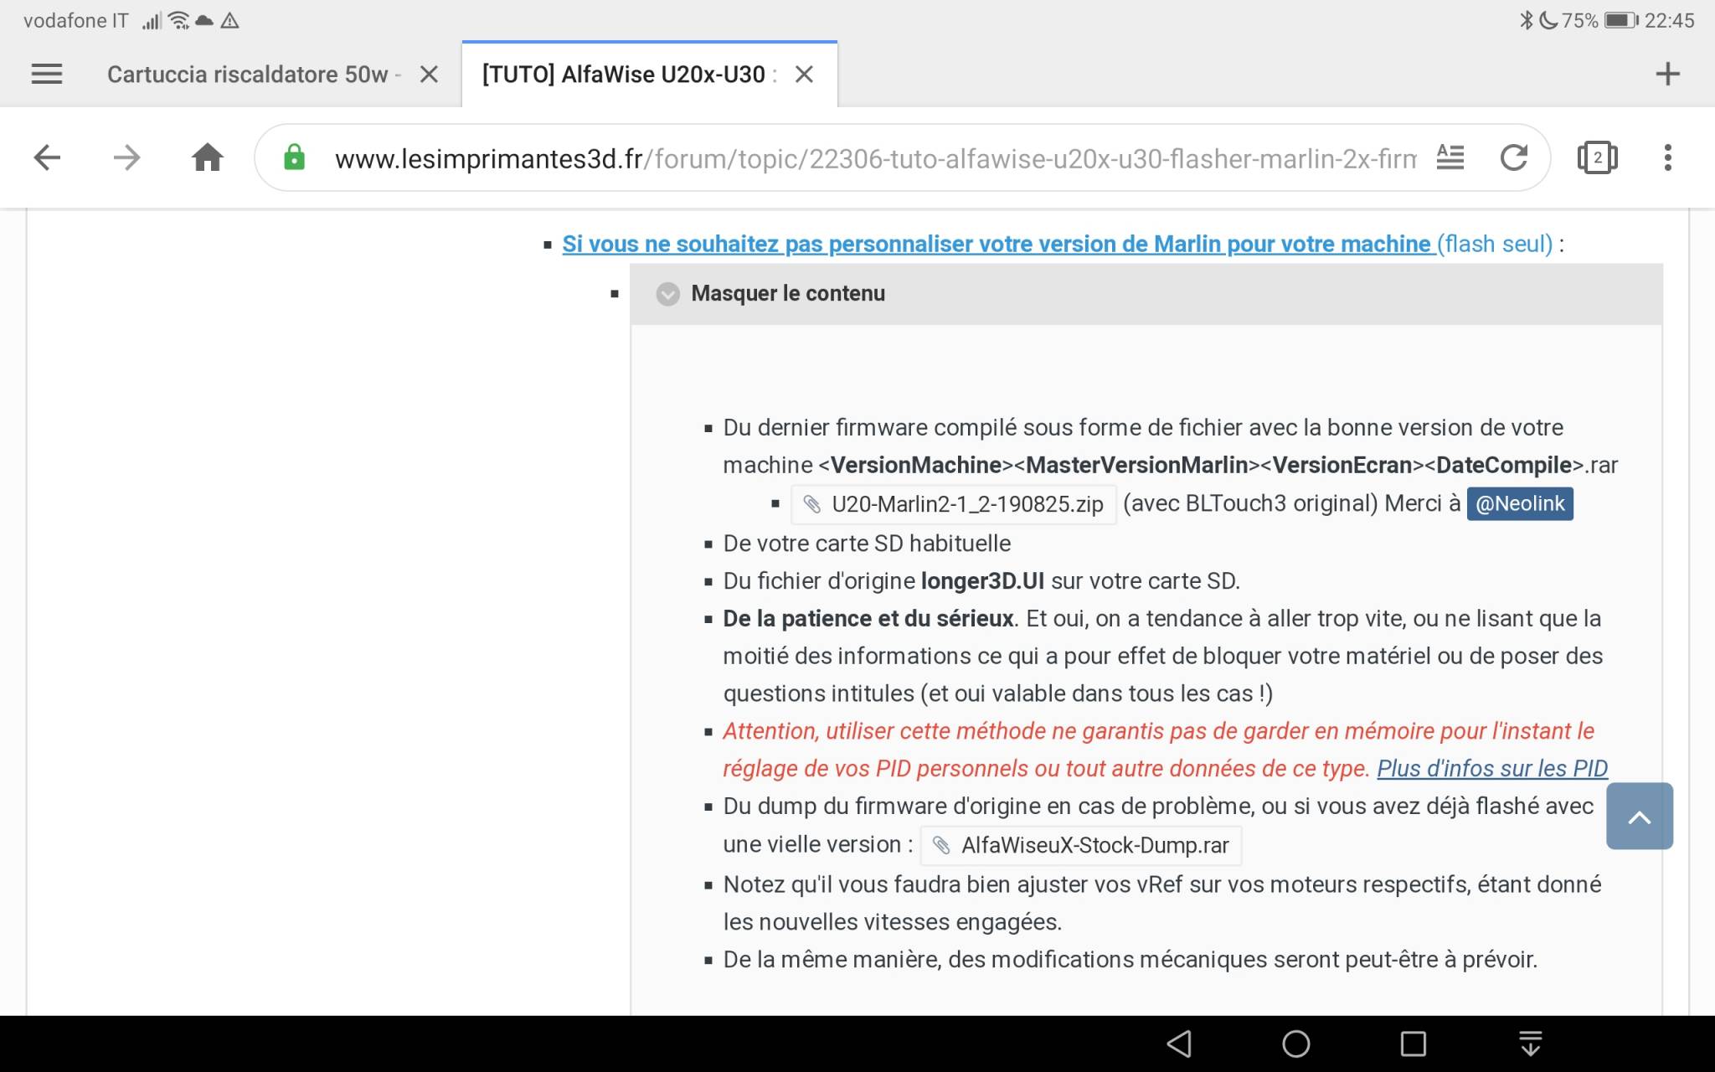Collapse the Masquer le contenu spoiler
The width and height of the screenshot is (1715, 1072).
tap(787, 294)
